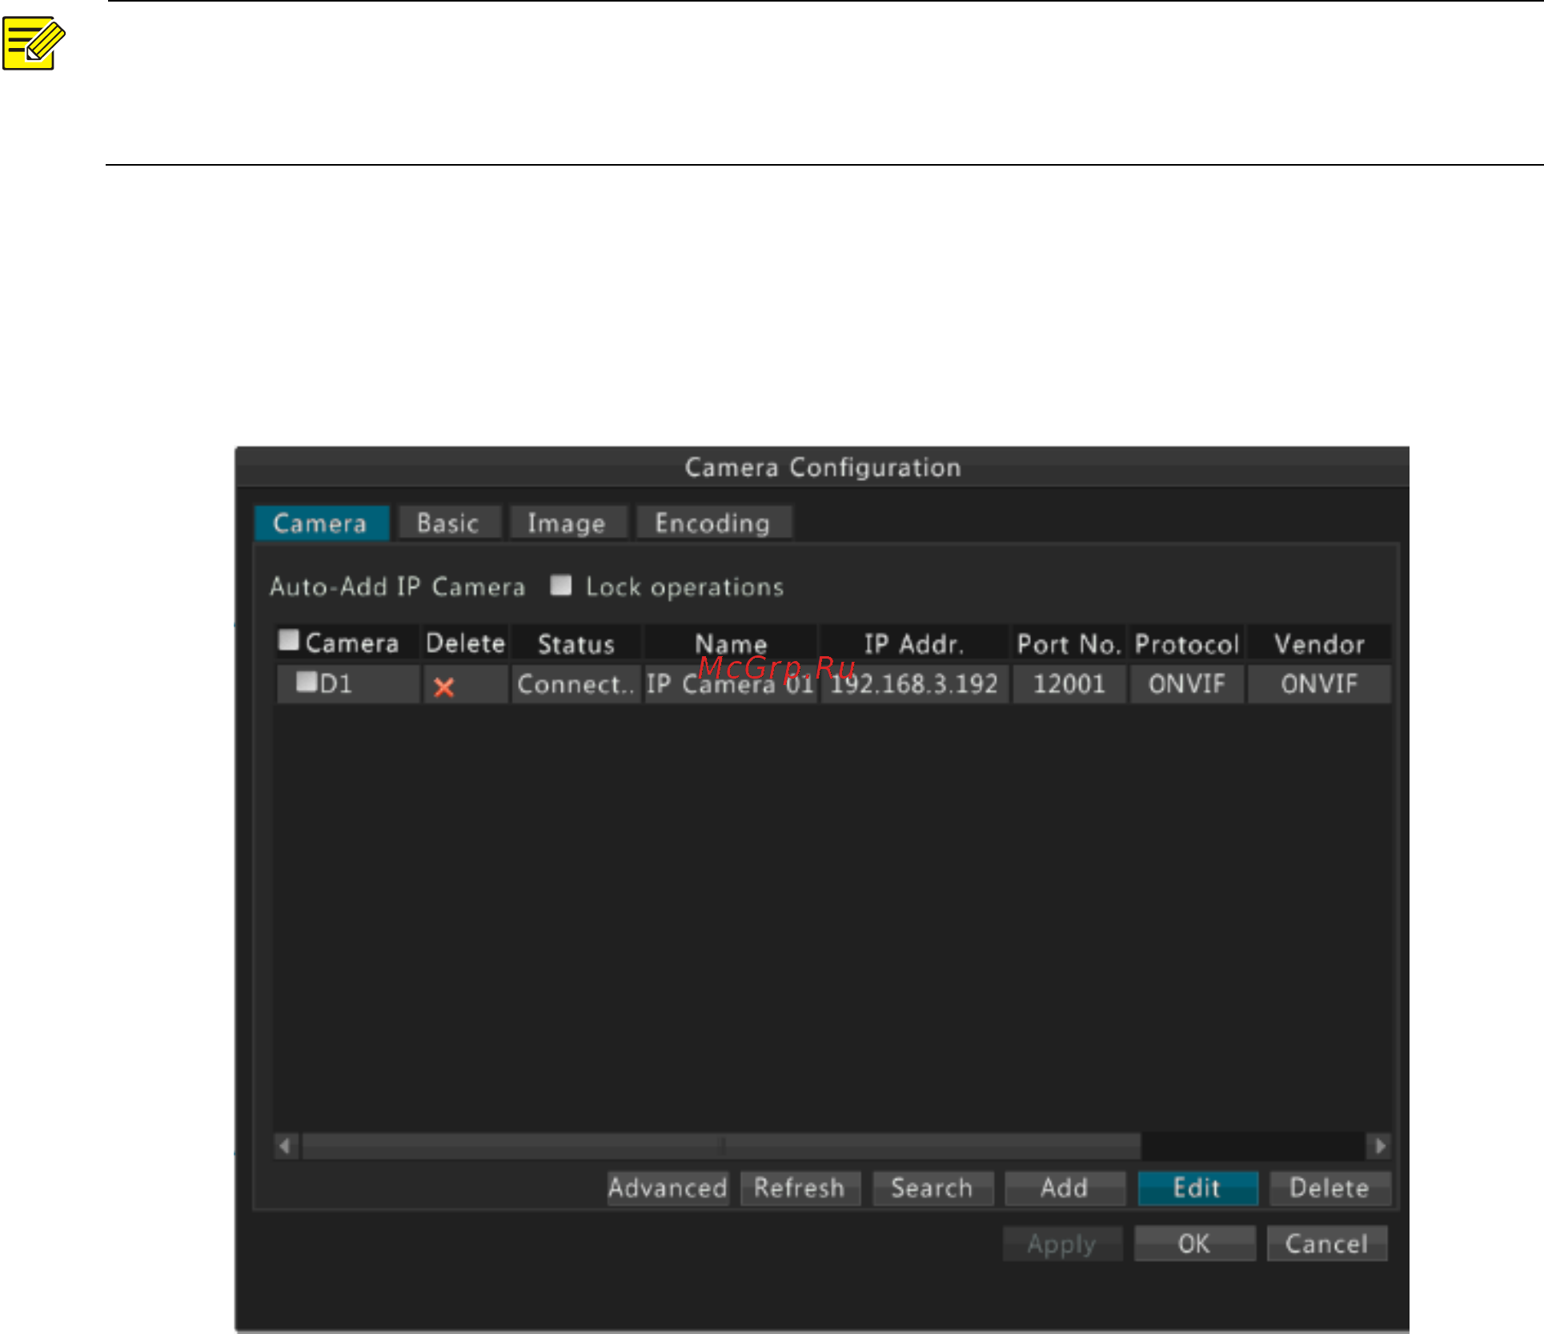
Task: Open the Image tab
Action: [567, 523]
